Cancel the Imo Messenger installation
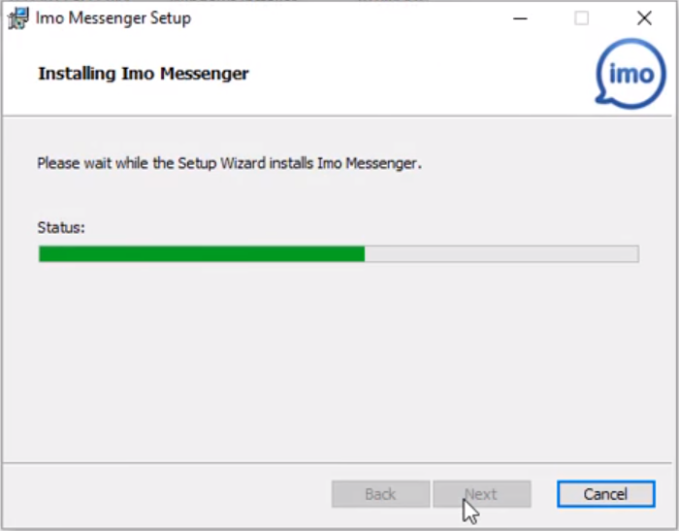The height and width of the screenshot is (531, 679). [x=606, y=494]
